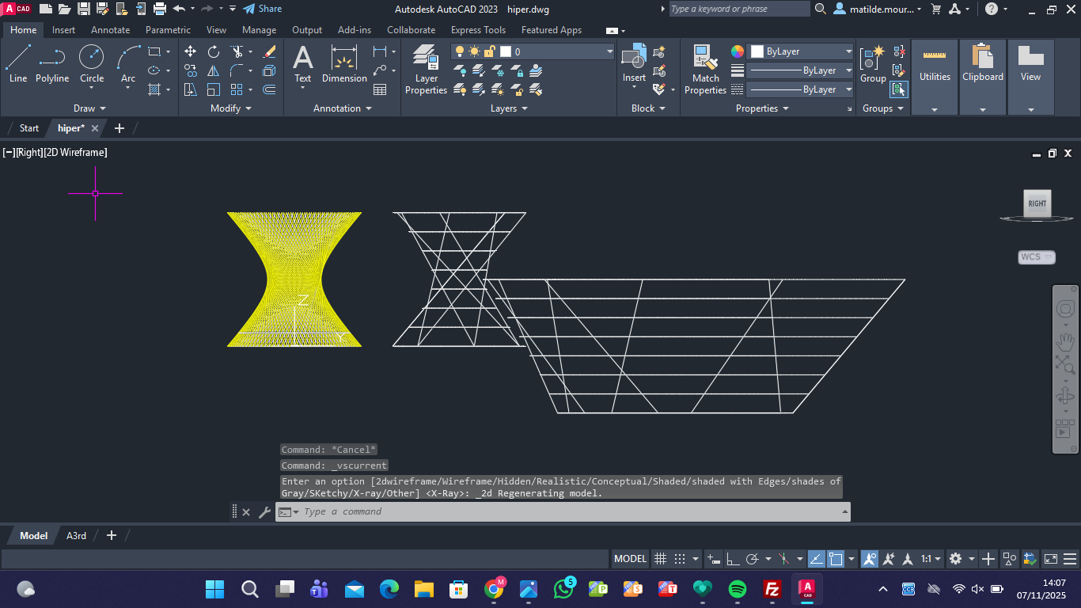Image resolution: width=1081 pixels, height=608 pixels.
Task: Open WhatsApp from the taskbar
Action: click(x=563, y=589)
